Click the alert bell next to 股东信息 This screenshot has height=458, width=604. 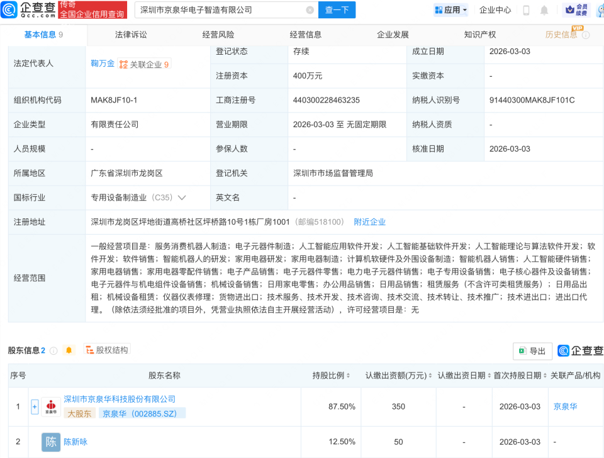click(69, 350)
